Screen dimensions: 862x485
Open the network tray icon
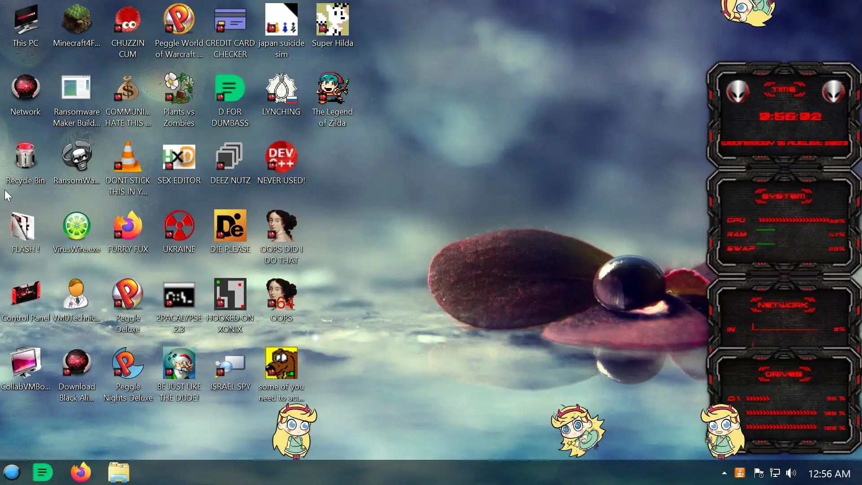pyautogui.click(x=775, y=473)
